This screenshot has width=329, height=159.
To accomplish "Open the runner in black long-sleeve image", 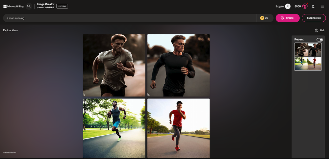I will click(178, 65).
